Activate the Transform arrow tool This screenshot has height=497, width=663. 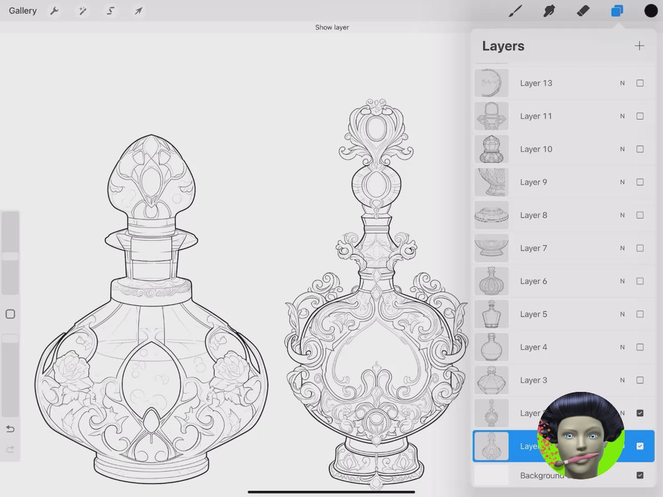(139, 11)
